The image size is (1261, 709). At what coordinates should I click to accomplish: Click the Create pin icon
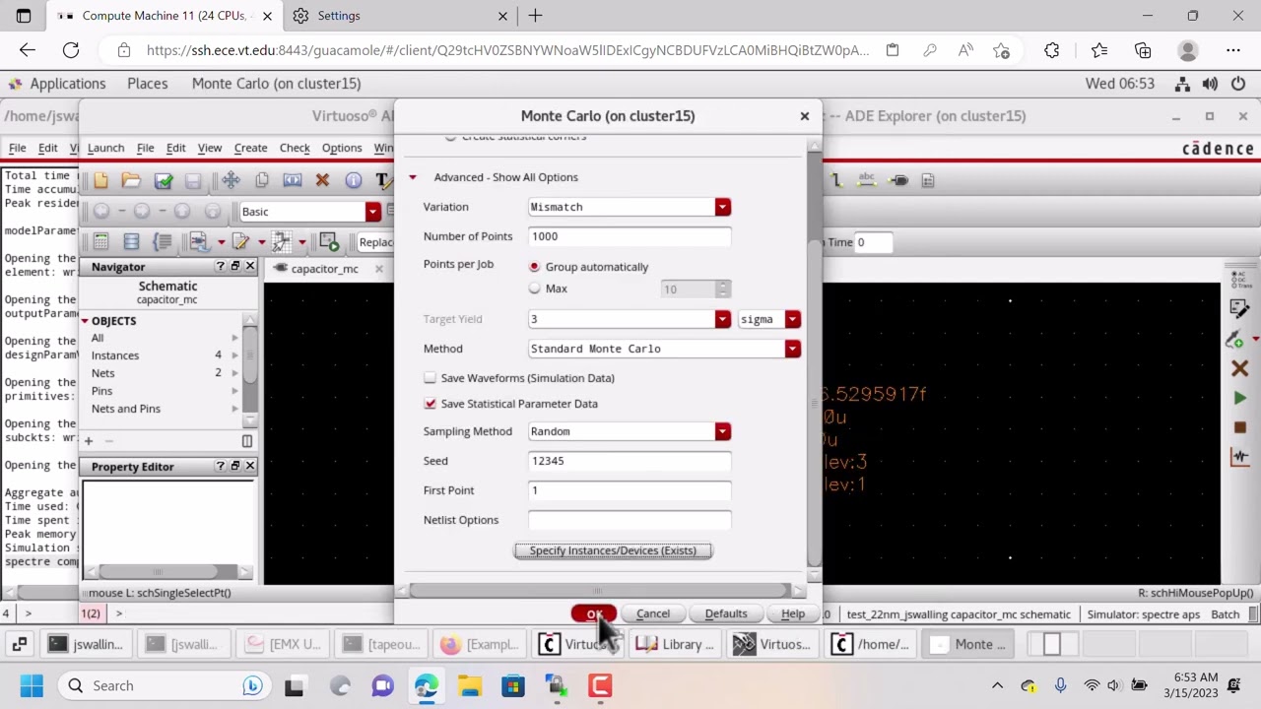pos(897,180)
